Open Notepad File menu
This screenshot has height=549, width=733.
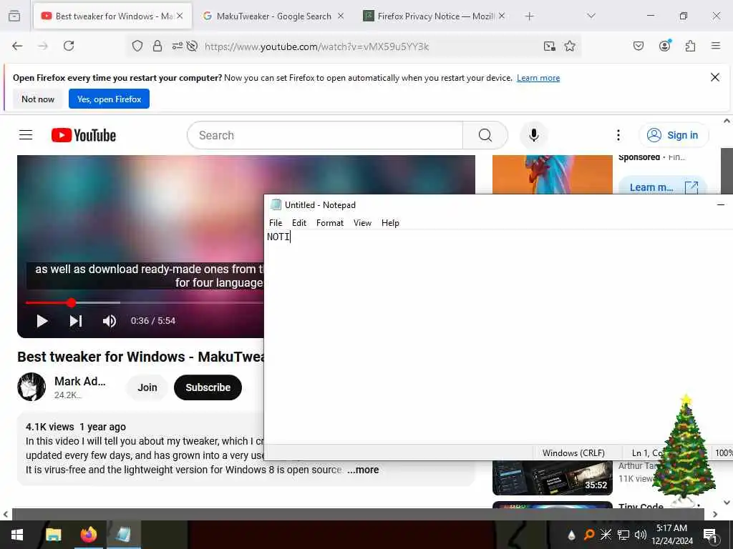click(276, 223)
